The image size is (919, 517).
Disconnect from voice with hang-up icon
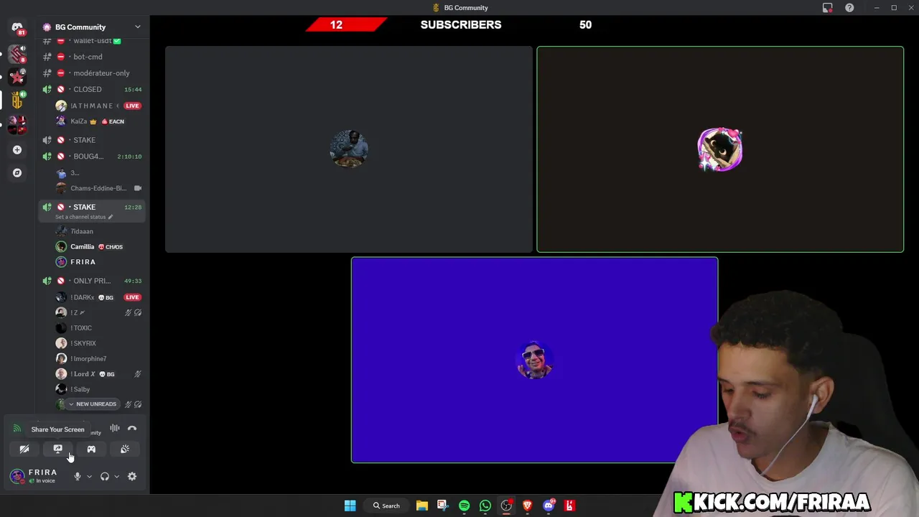pyautogui.click(x=132, y=429)
